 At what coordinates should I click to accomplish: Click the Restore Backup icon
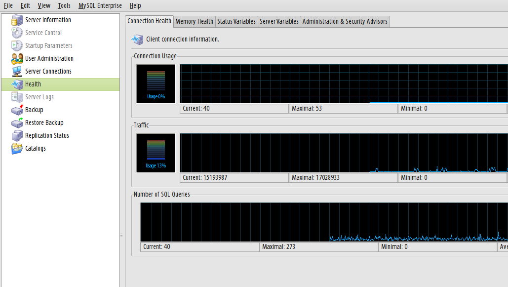pos(17,123)
